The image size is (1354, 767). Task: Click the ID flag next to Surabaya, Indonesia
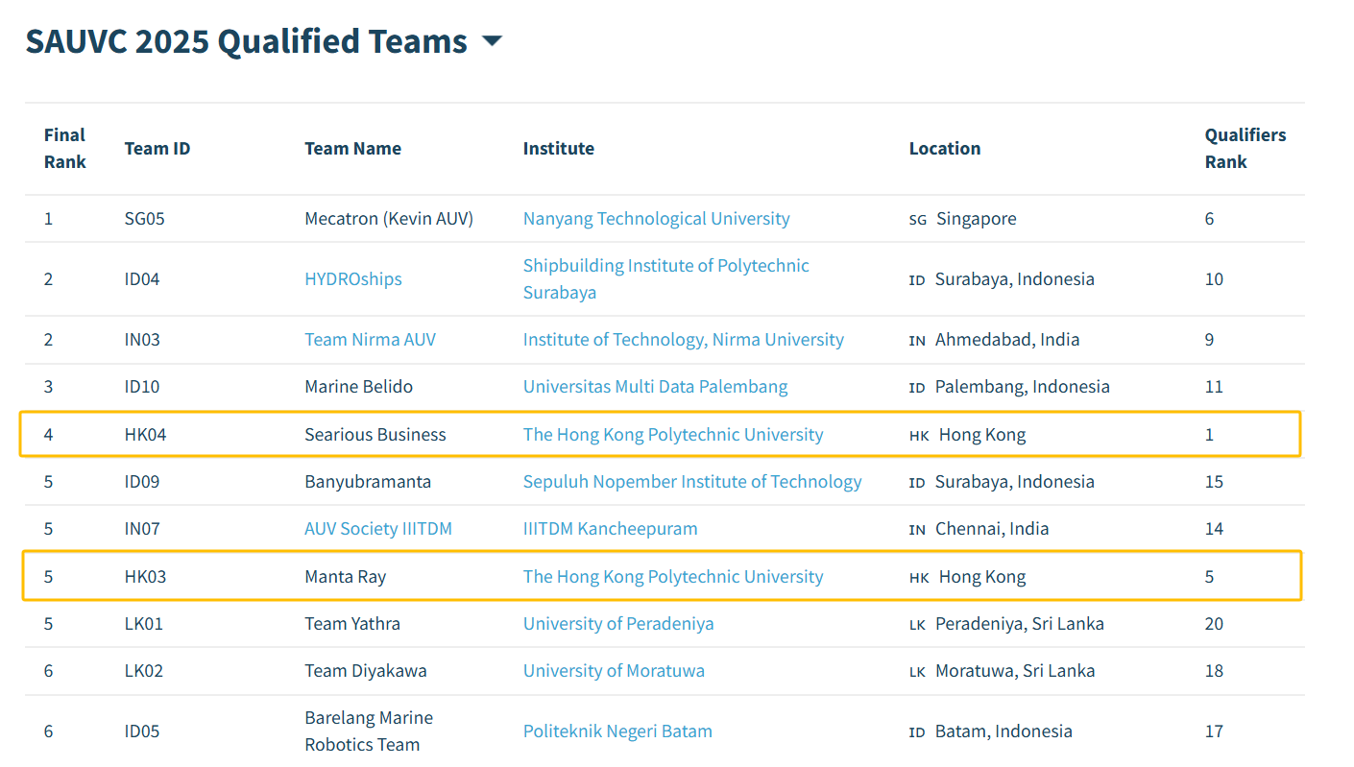(x=917, y=279)
